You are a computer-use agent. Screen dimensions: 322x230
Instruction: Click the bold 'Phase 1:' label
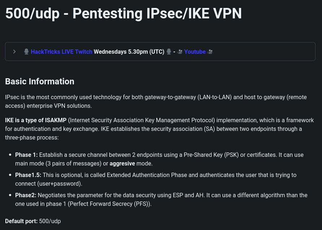(26, 155)
